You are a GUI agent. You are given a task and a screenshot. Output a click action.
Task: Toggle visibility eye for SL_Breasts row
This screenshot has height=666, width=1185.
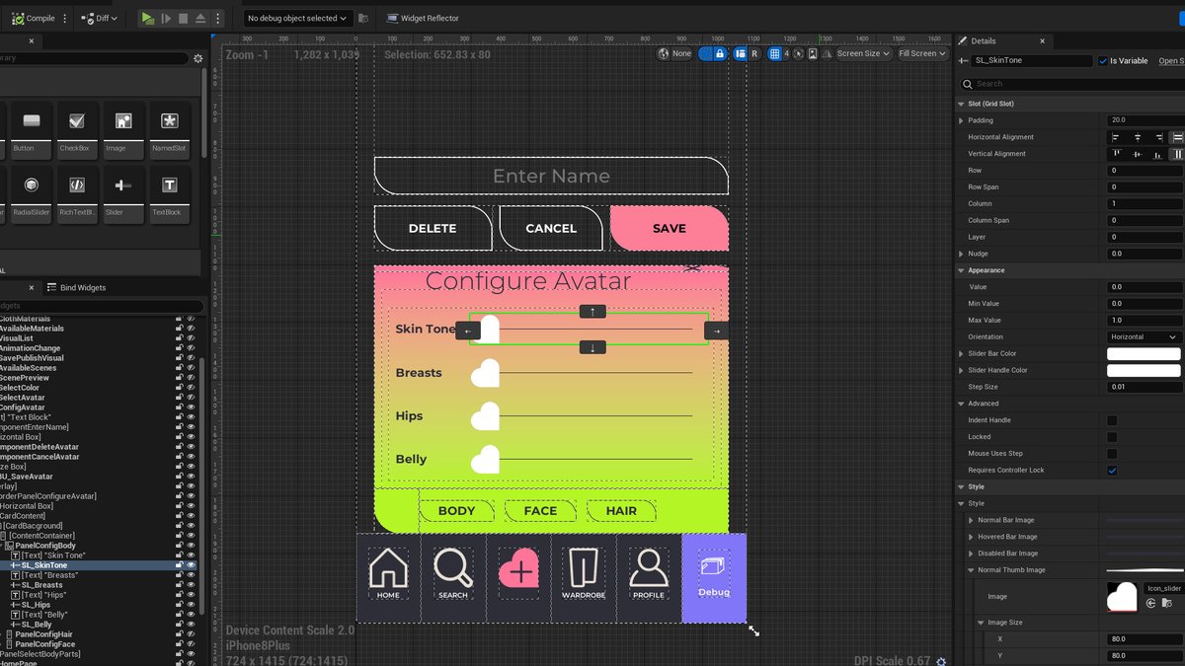pos(190,585)
